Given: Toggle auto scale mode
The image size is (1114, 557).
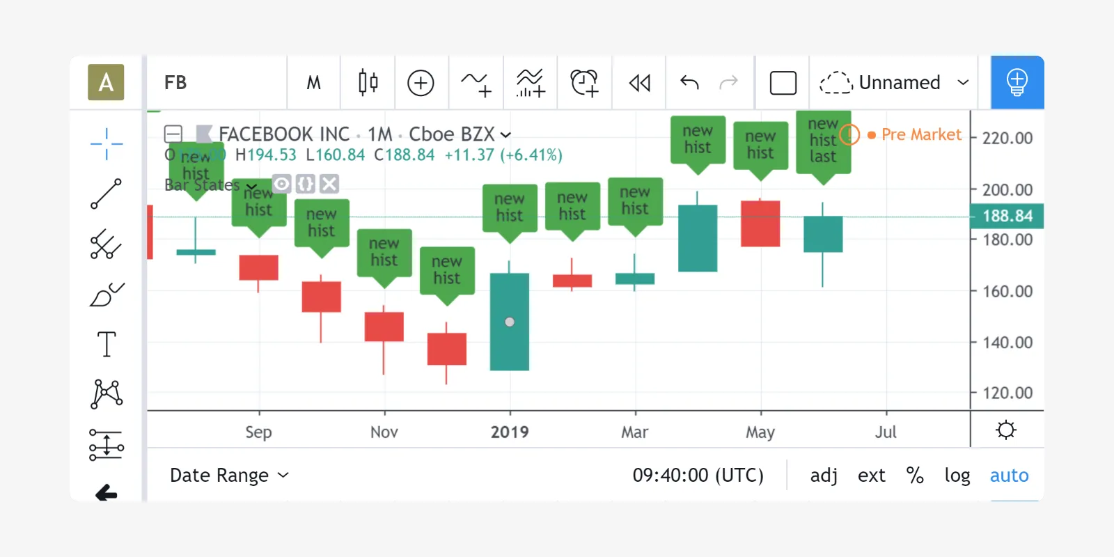Looking at the screenshot, I should 1009,476.
